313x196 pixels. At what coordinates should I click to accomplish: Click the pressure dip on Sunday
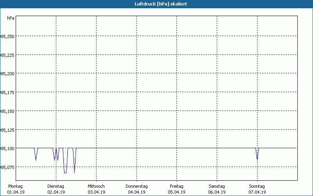click(257, 154)
